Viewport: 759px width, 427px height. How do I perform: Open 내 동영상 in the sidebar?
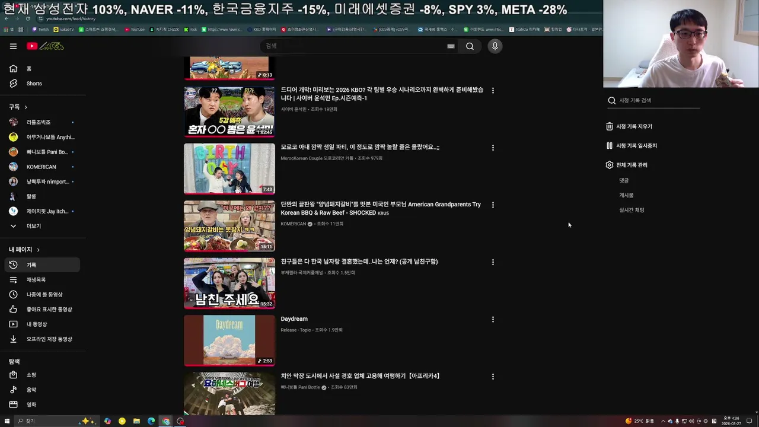pos(42,324)
